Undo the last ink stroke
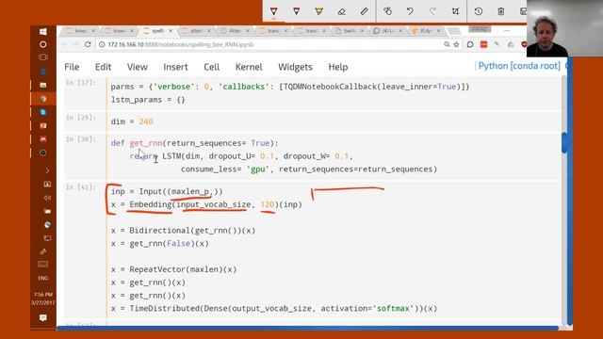 click(410, 11)
